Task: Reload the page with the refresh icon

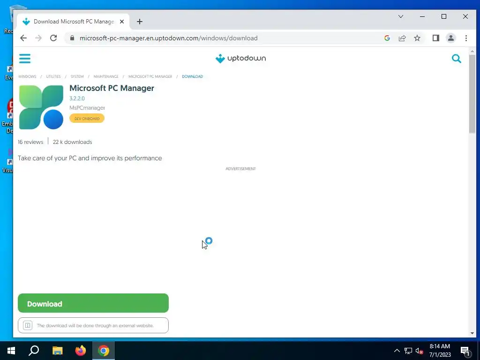Action: 53,38
